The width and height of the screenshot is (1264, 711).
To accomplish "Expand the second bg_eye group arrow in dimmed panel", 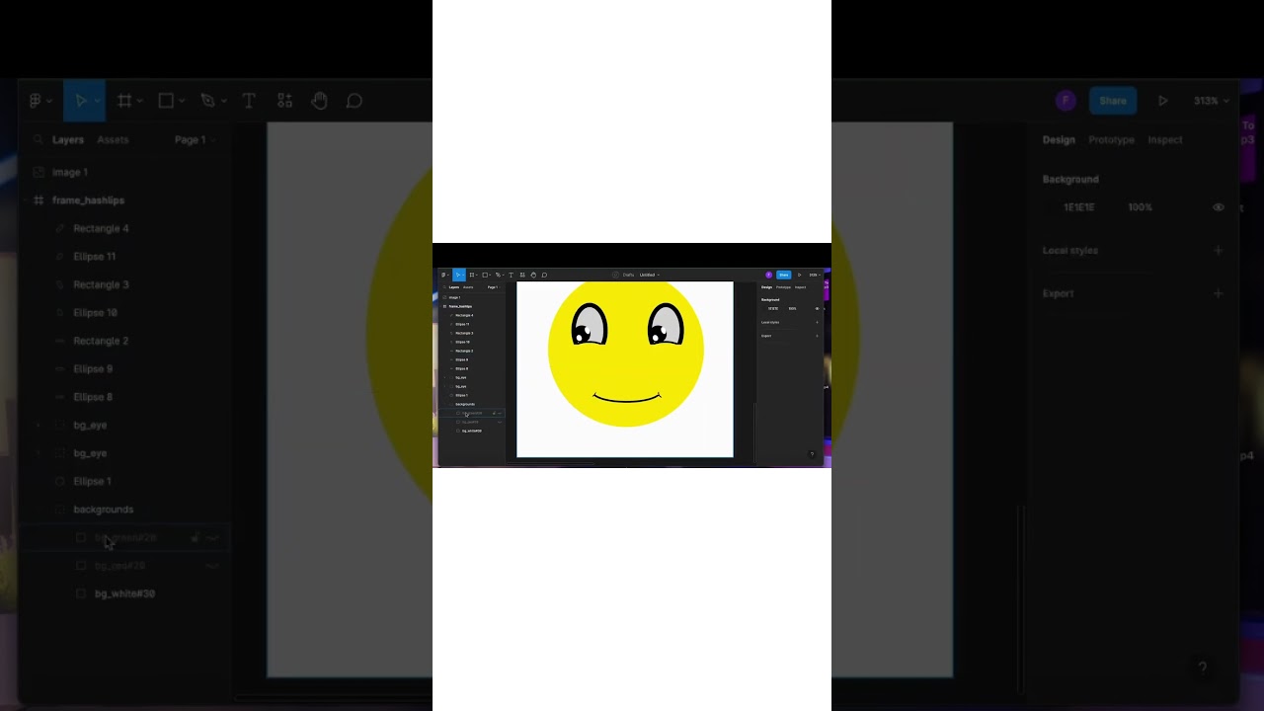I will pos(39,453).
